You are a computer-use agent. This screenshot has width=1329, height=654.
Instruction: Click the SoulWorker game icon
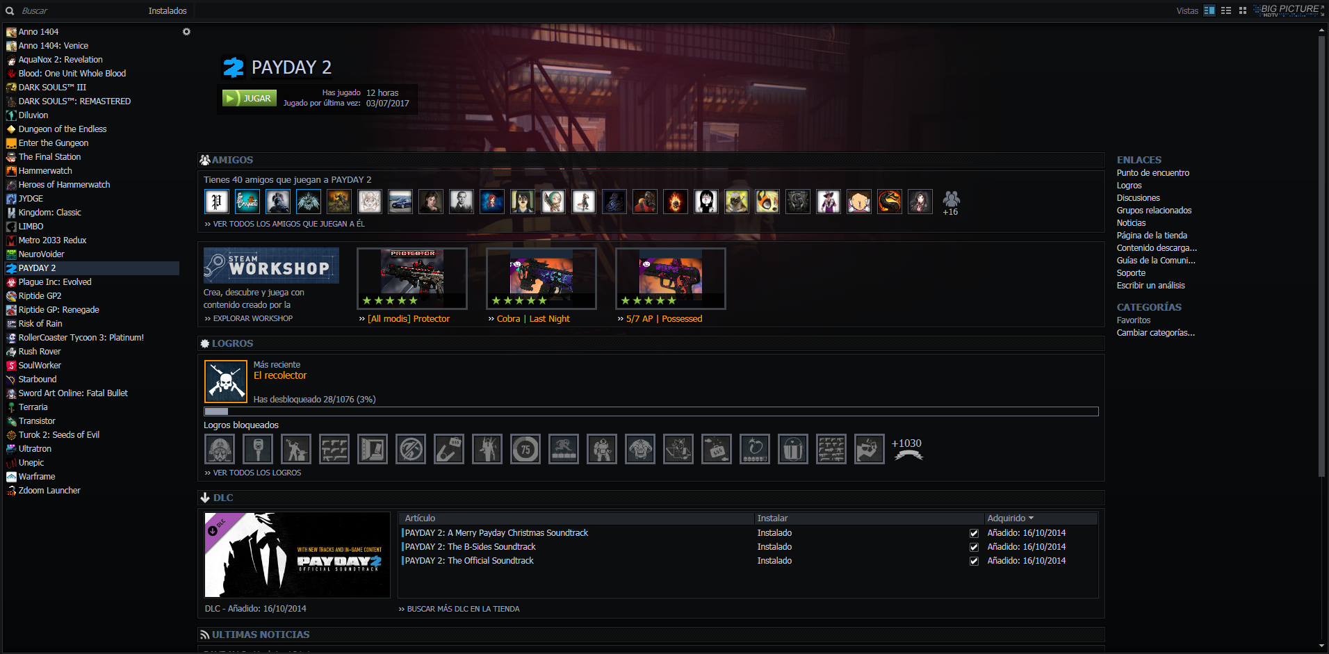(x=11, y=366)
